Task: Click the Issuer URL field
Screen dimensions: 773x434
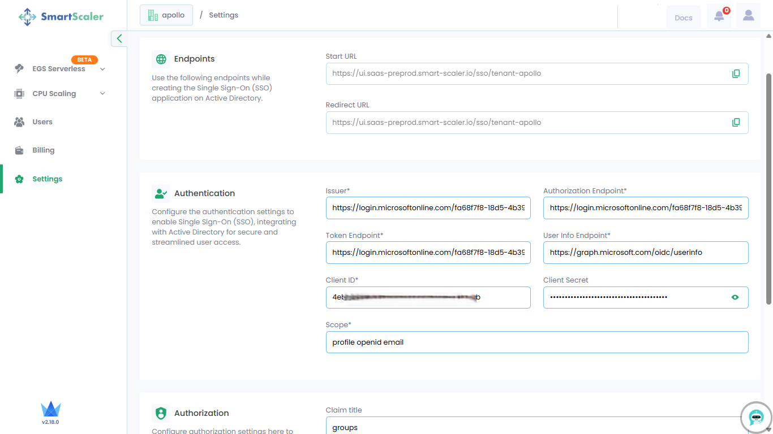Action: point(428,208)
